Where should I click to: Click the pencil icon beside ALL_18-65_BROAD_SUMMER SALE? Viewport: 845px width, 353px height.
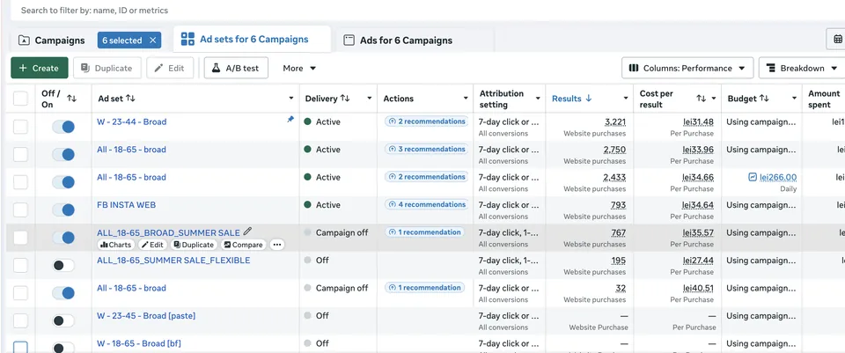click(x=247, y=232)
